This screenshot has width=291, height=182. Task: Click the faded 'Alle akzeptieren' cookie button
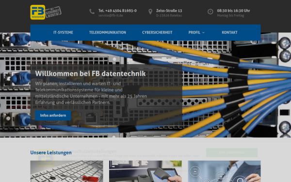[x=232, y=153]
